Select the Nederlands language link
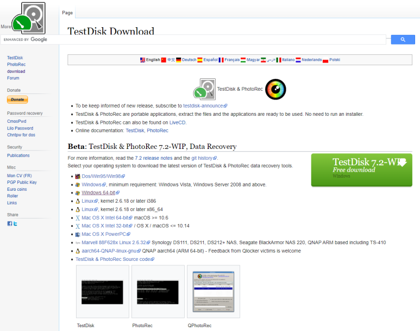The image size is (420, 331). (x=312, y=60)
